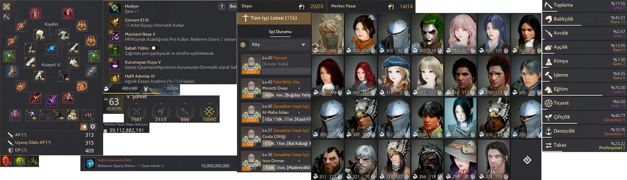Click the 16,000,000,000 order price

(215, 166)
